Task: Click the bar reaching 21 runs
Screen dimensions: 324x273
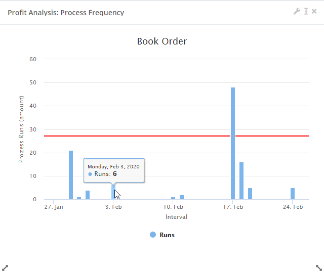Action: (71, 175)
